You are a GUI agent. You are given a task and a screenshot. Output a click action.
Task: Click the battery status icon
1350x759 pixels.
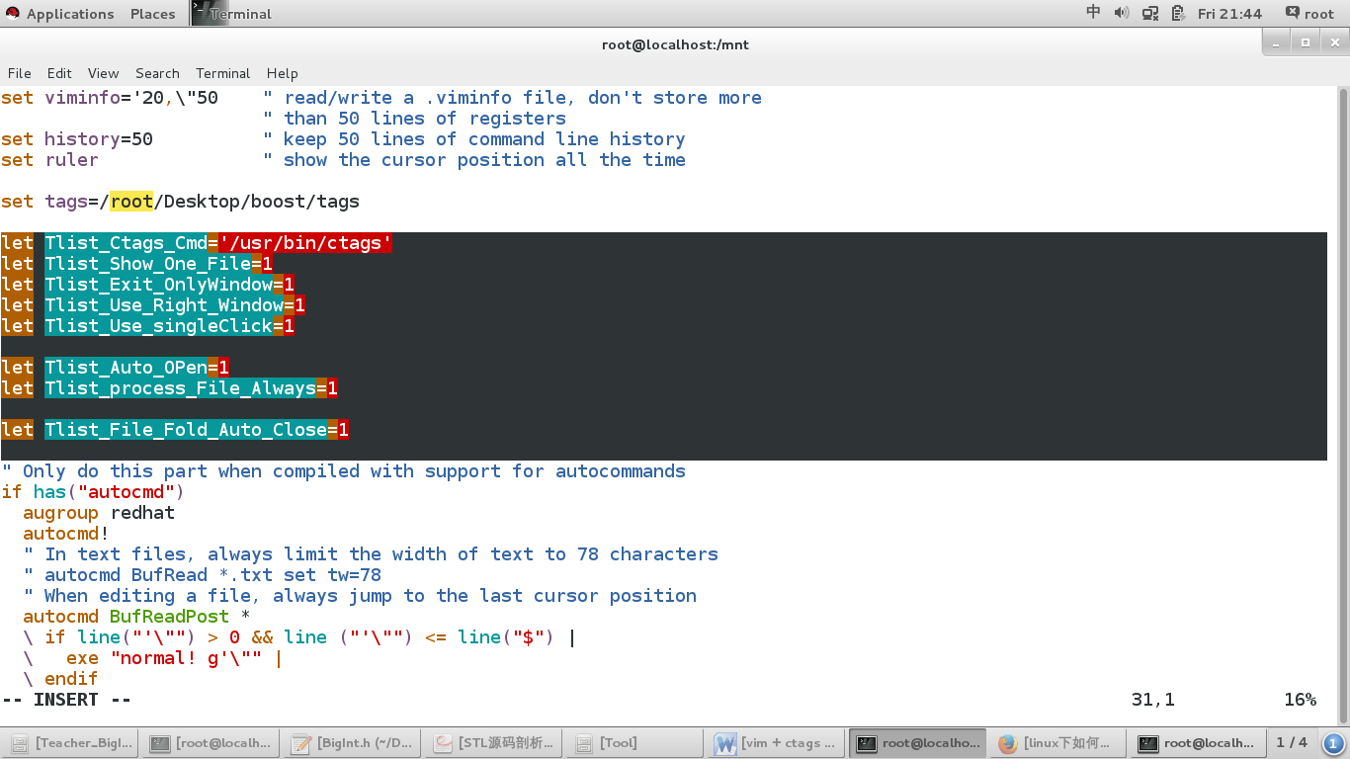point(1178,13)
